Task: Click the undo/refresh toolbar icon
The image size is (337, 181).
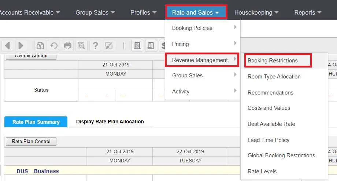Action: click(54, 46)
